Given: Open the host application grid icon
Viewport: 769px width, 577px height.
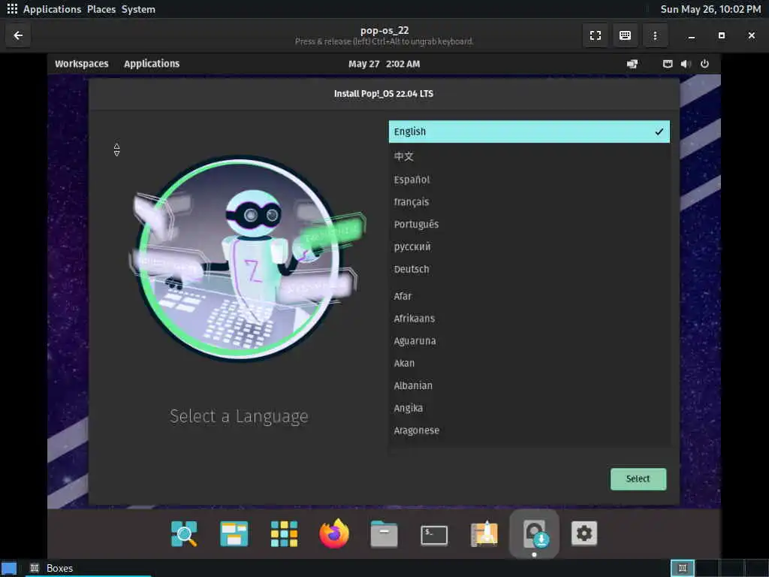Looking at the screenshot, I should (12, 9).
